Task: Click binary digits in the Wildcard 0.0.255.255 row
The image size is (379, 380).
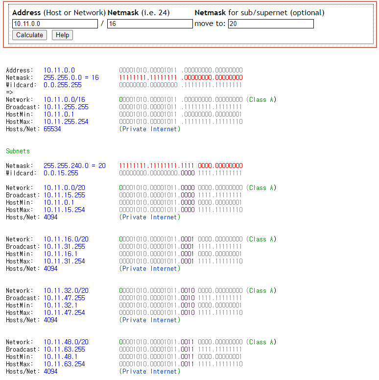Action: 181,85
